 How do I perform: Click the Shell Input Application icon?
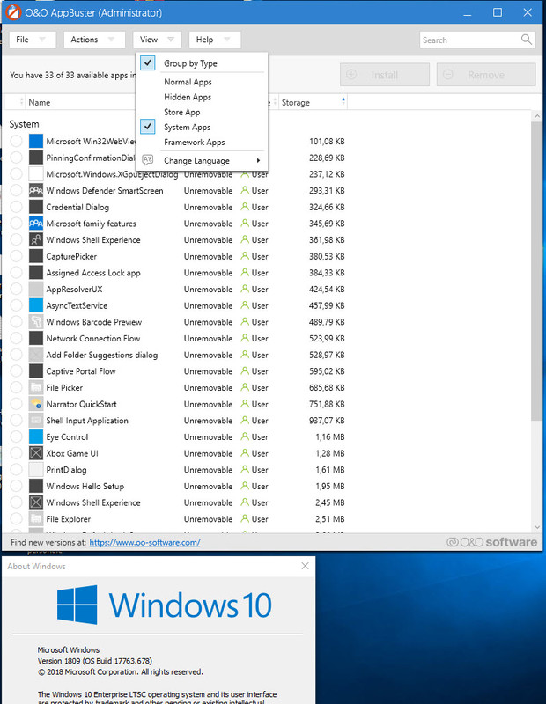point(36,421)
